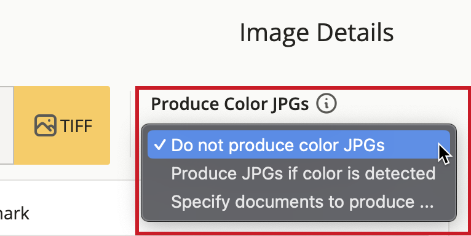Image resolution: width=471 pixels, height=236 pixels.
Task: Click the info icon beside Produce Color JPGs
Action: coord(327,104)
